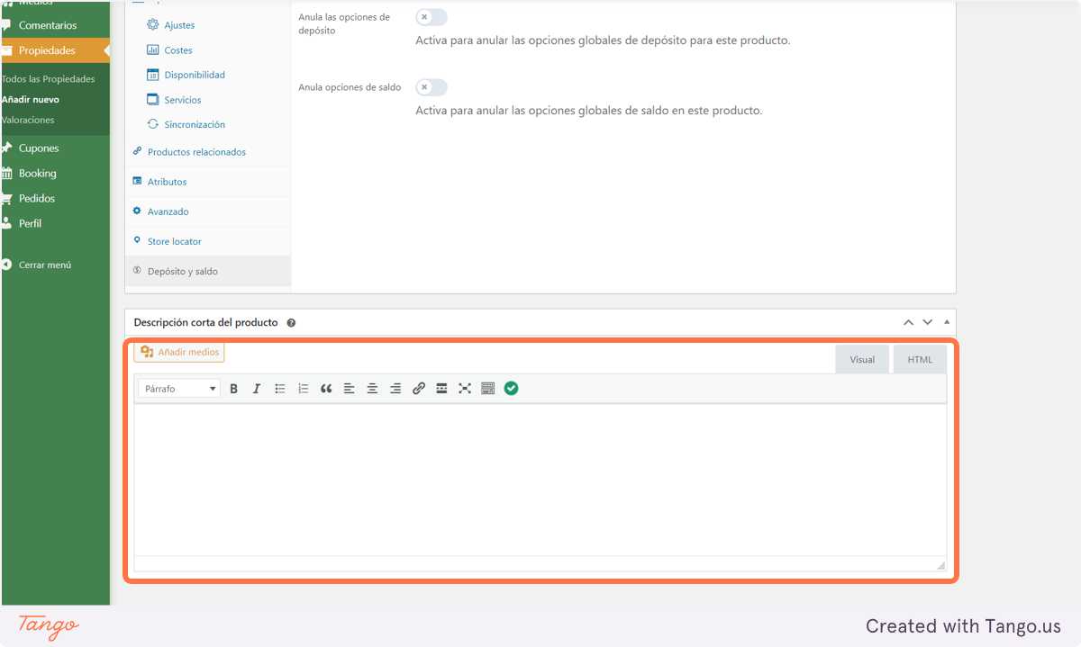This screenshot has width=1081, height=647.
Task: Show the toolbar toggle (kitchen sink)
Action: point(488,389)
